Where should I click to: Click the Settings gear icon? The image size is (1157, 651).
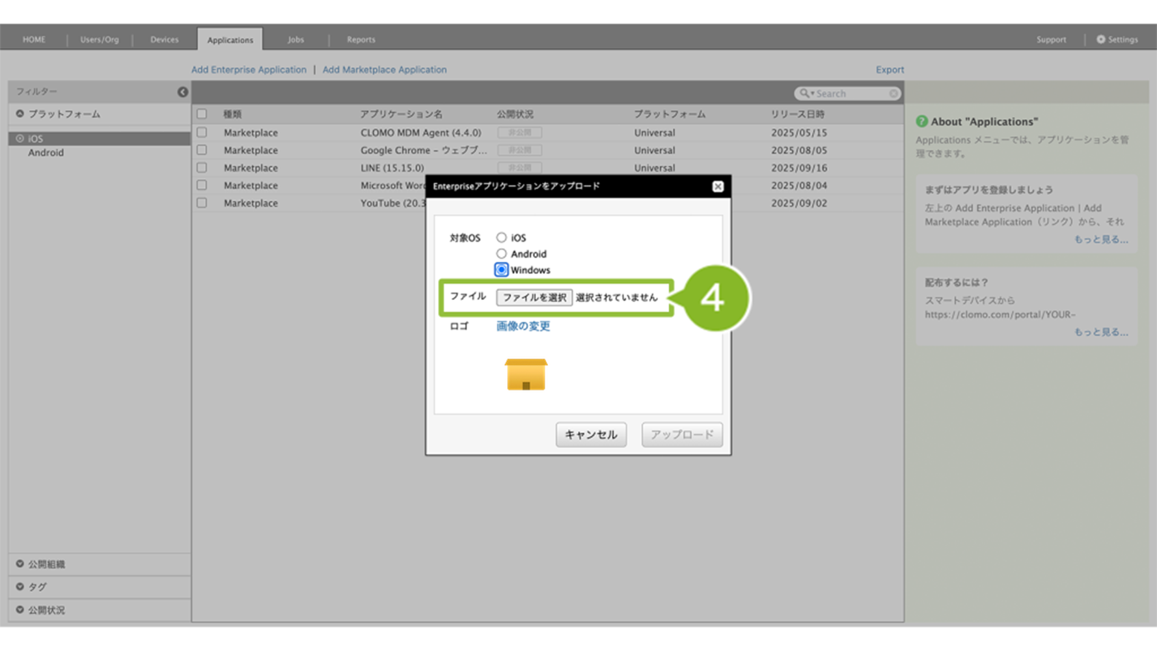(x=1100, y=39)
